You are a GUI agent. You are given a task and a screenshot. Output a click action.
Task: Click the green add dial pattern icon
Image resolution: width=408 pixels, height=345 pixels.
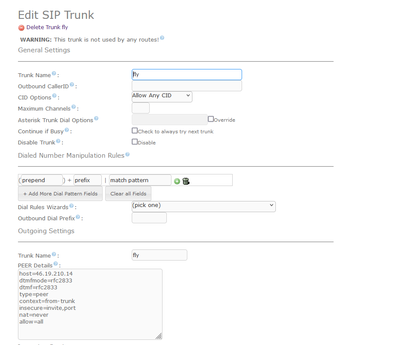click(x=177, y=181)
